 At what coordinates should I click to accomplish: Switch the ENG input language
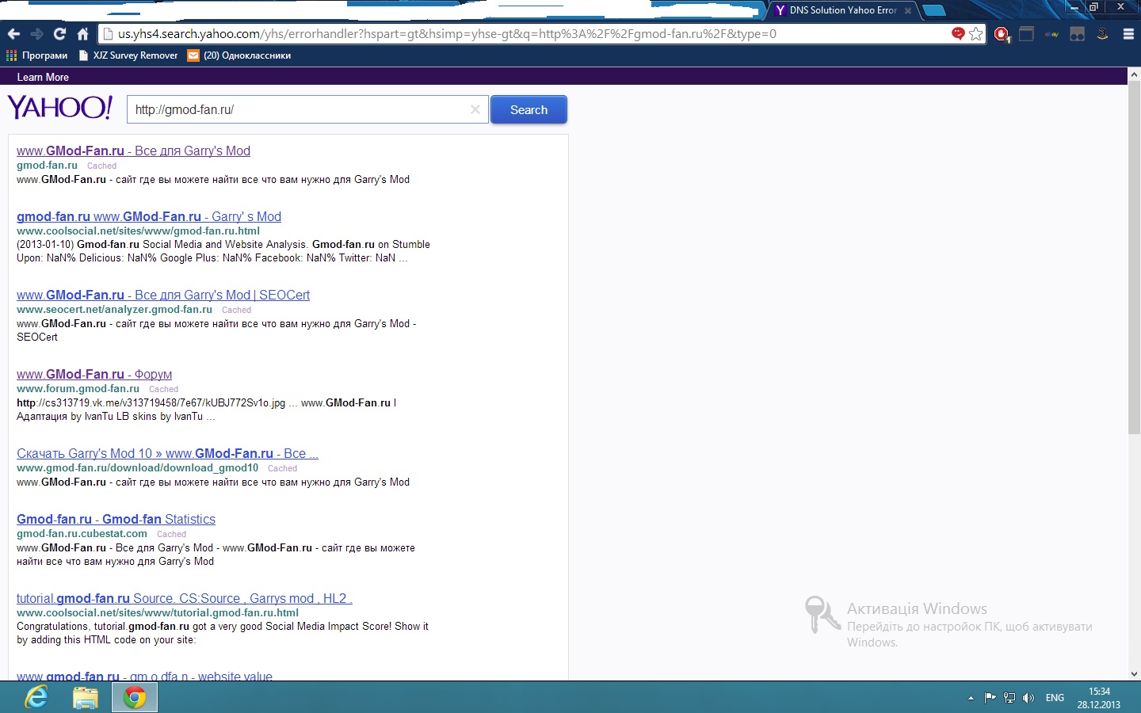click(1055, 698)
